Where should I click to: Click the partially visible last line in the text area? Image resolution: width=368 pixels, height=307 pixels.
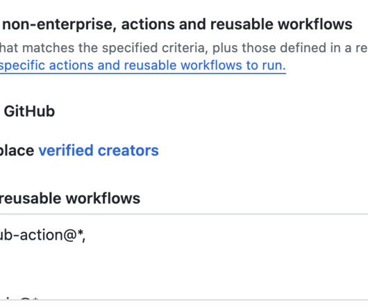tap(21, 297)
